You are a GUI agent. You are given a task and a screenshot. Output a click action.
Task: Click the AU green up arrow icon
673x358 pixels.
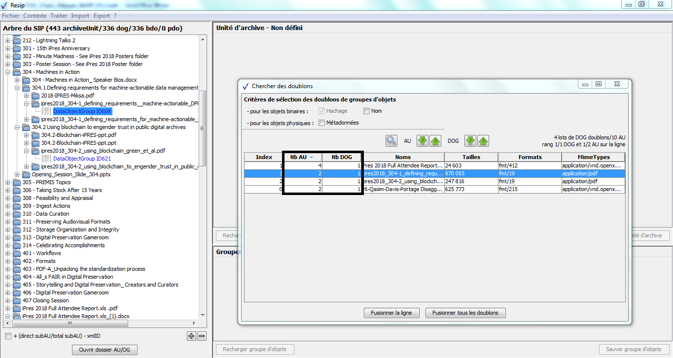click(x=435, y=141)
